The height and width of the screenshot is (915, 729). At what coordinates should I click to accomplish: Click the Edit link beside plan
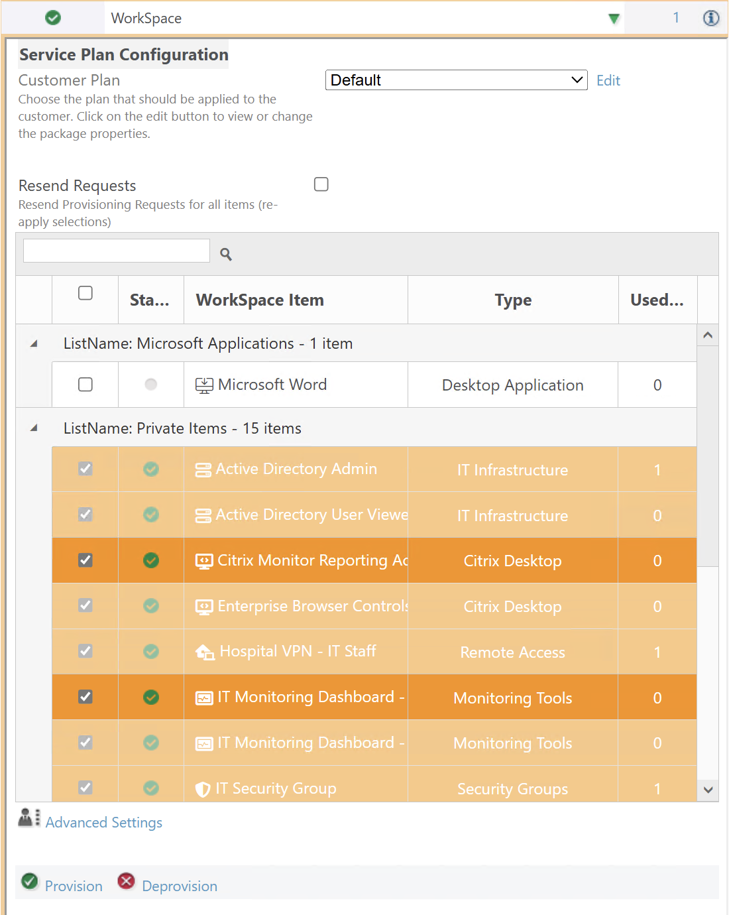point(608,81)
